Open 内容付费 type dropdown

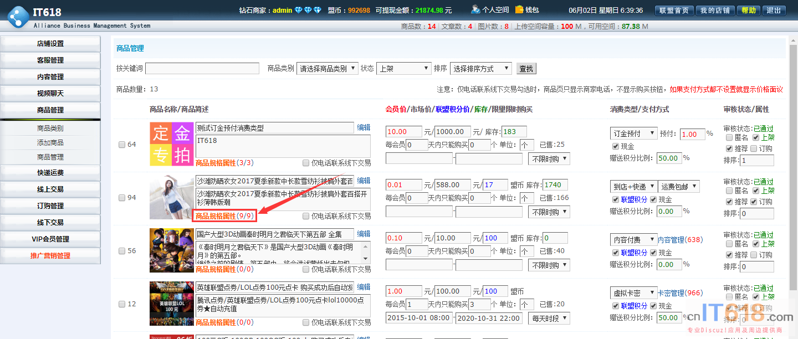(634, 240)
